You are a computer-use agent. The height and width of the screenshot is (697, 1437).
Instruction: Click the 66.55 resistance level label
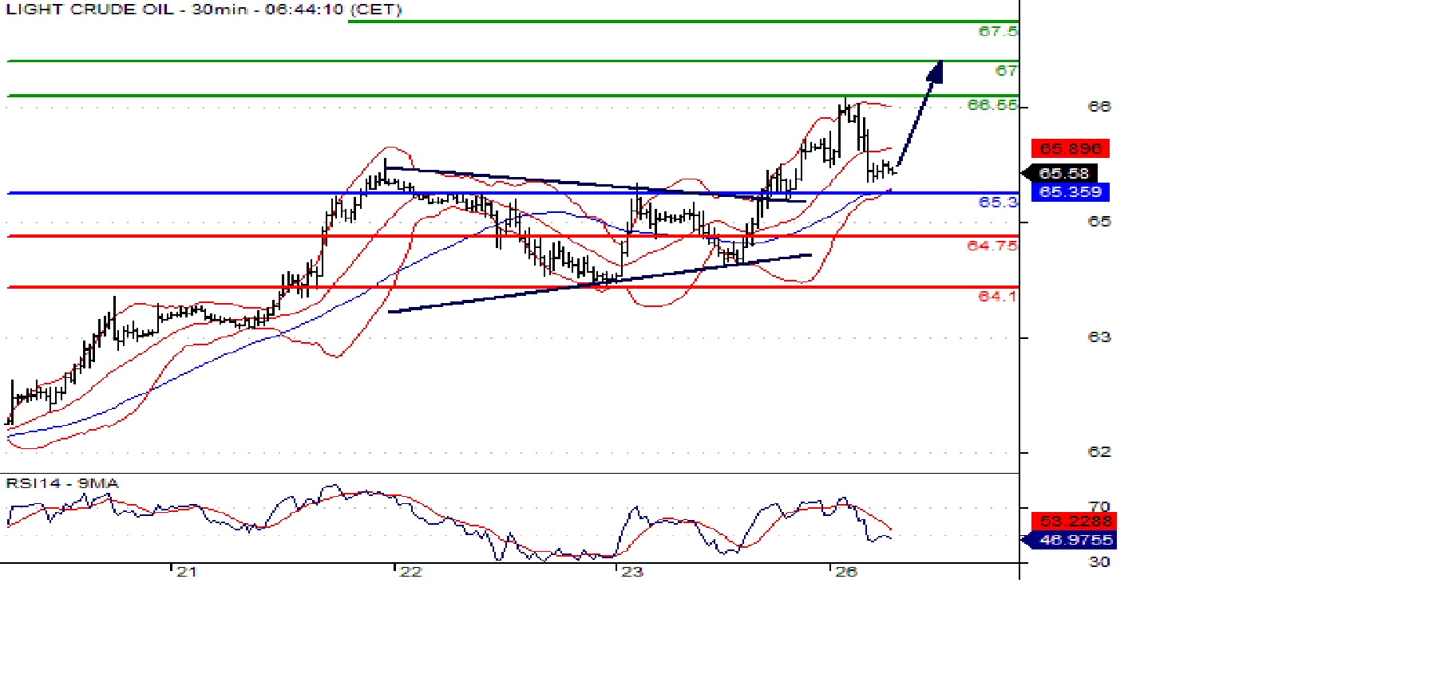pyautogui.click(x=992, y=105)
